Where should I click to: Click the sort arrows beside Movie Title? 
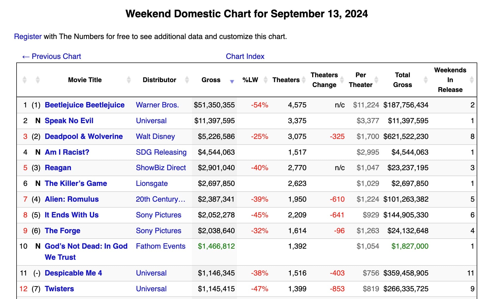click(x=129, y=80)
